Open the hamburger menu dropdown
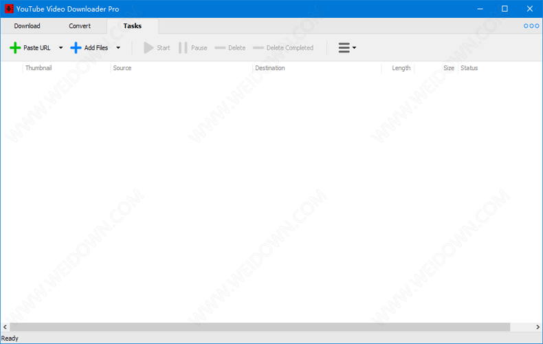This screenshot has height=344, width=543. [347, 48]
